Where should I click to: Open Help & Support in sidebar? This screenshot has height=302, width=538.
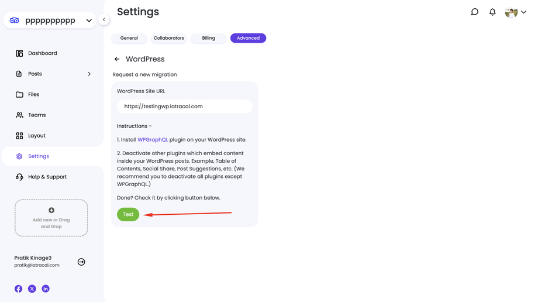point(47,177)
